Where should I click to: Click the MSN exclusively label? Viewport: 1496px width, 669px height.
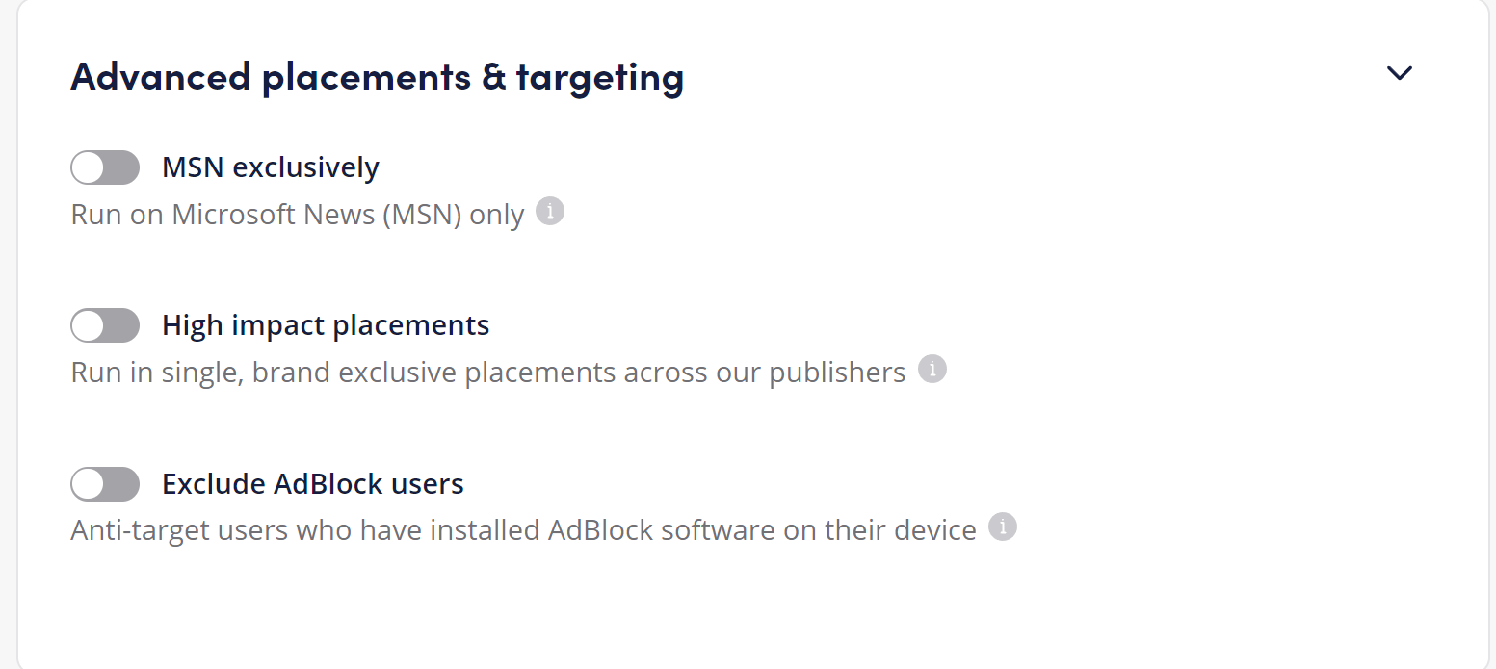(271, 167)
